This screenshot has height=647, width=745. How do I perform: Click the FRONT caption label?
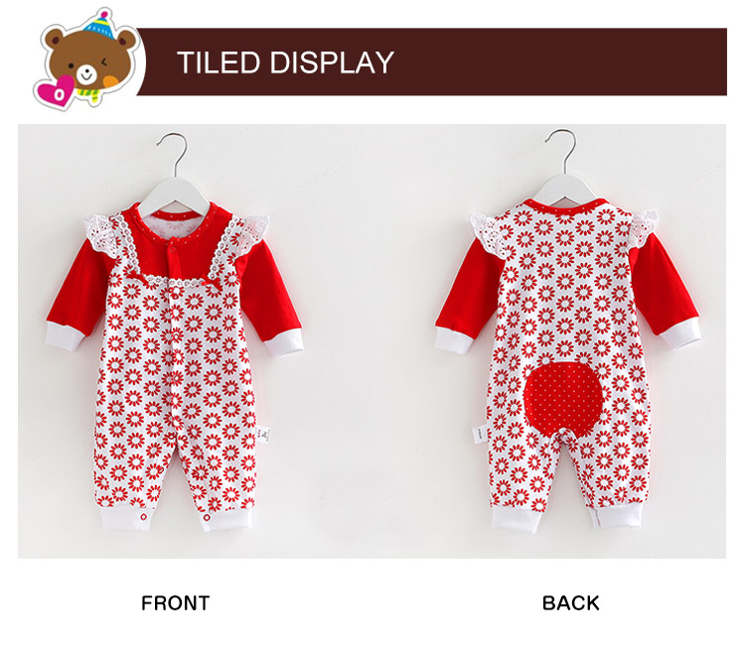pos(175,603)
